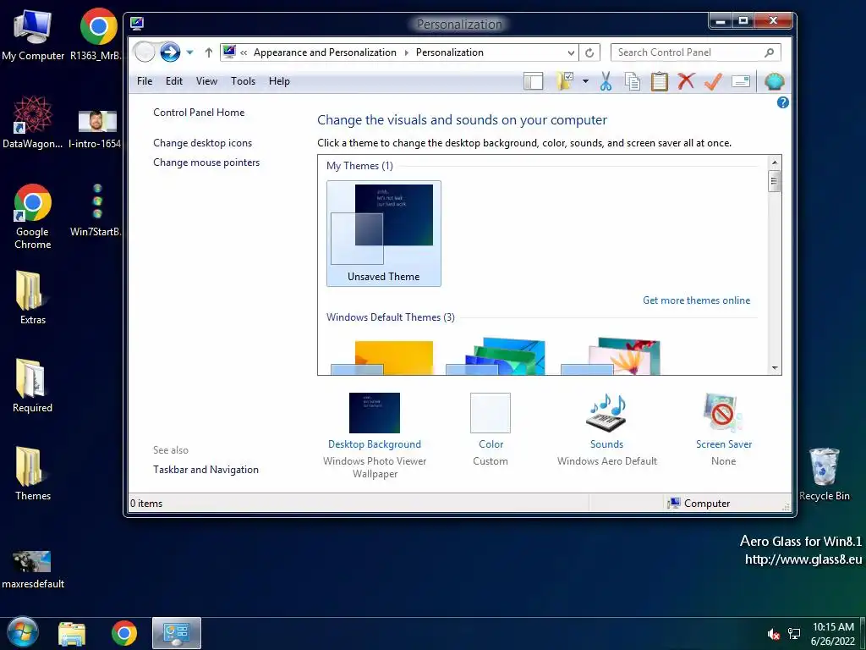
Task: Select the Win7StartB desktop icon
Action: (x=96, y=210)
